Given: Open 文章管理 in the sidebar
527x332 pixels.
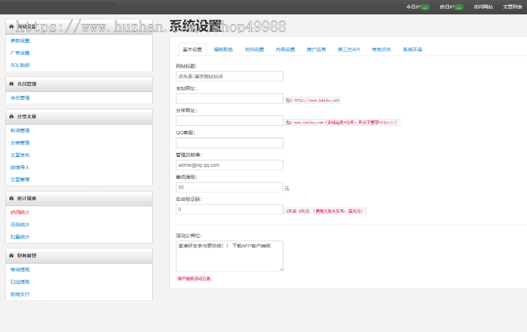Looking at the screenshot, I should coord(20,179).
